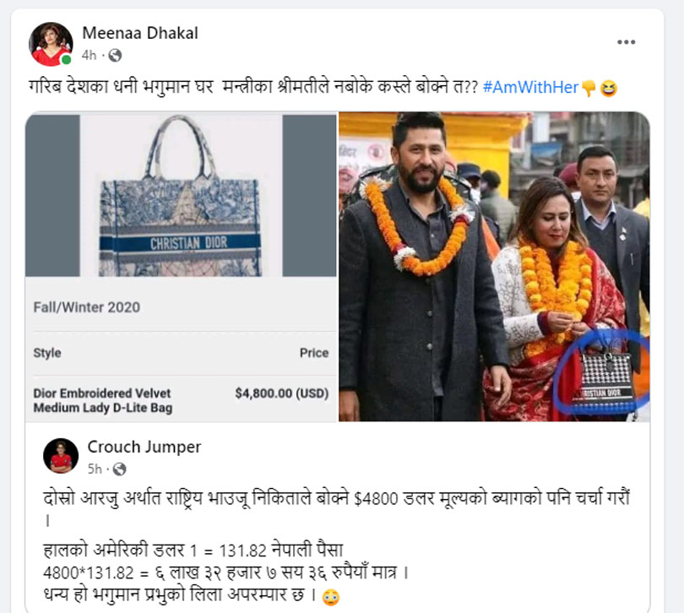Open the #AmWithHer hashtag link
Viewport: 684px width, 613px height.
click(531, 87)
